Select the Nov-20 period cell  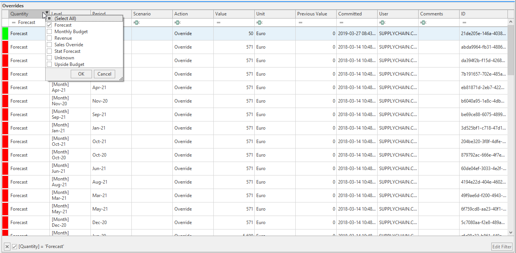111,101
